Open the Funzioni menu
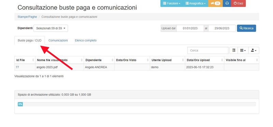This screenshot has width=273, height=127. 172,3
